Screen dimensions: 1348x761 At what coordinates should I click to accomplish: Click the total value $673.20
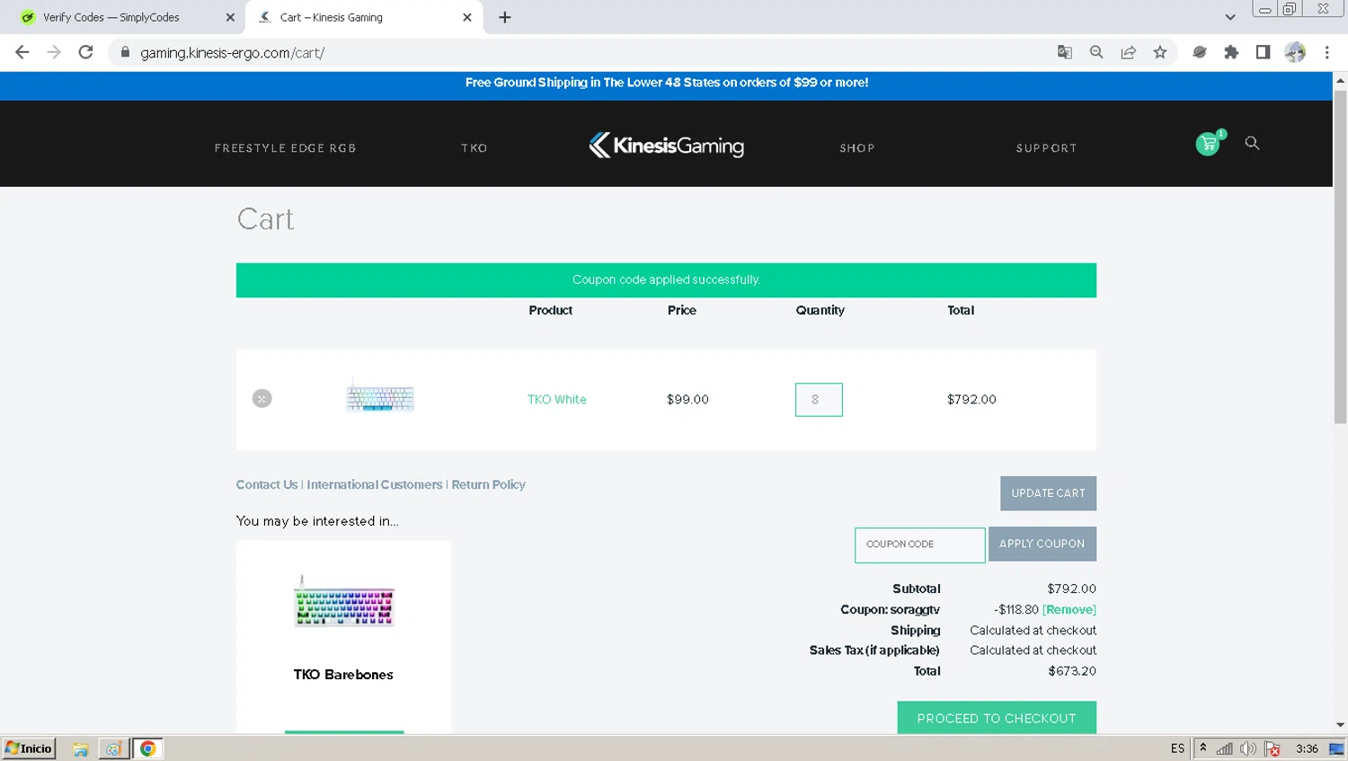[1072, 671]
